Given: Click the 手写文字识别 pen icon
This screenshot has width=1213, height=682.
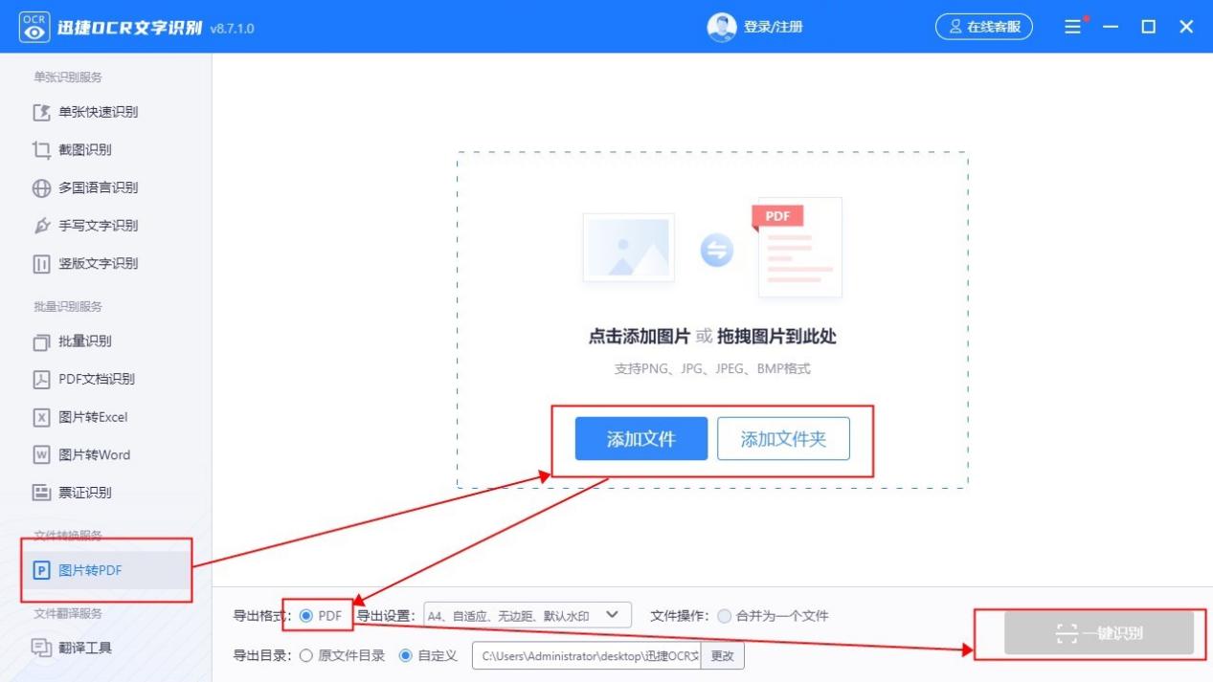Looking at the screenshot, I should point(41,226).
